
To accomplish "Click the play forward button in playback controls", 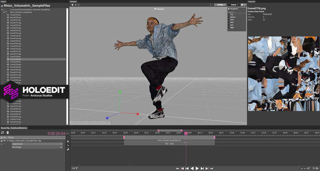I will (197, 168).
